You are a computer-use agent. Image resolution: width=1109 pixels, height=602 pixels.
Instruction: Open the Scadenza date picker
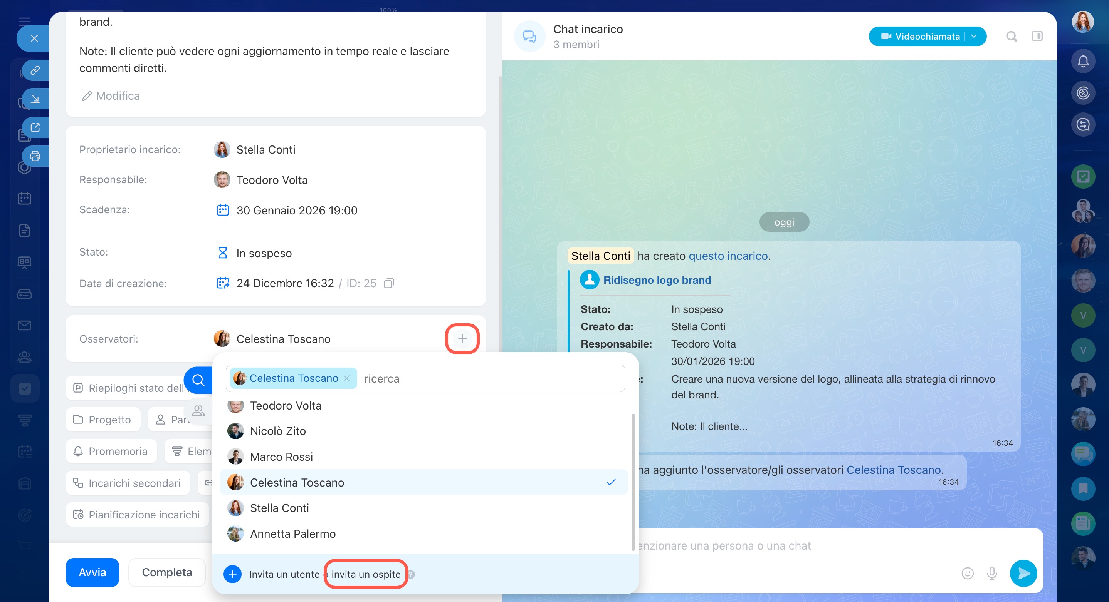click(297, 210)
